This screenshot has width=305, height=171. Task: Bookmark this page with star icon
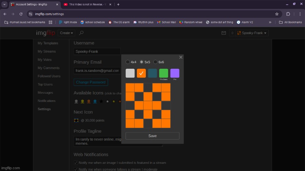[277, 14]
